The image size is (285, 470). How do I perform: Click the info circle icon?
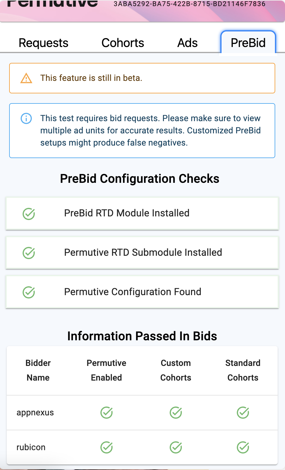pos(26,118)
